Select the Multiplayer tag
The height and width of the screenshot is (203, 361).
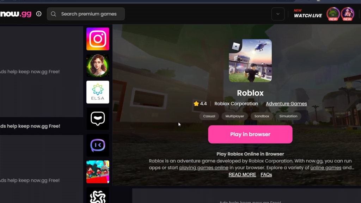click(x=234, y=116)
